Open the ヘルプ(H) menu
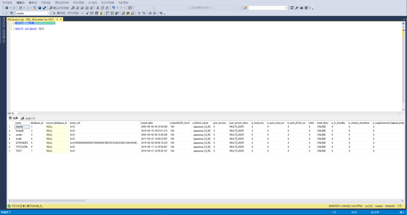Screen dimensions: 407x215 (123, 3)
